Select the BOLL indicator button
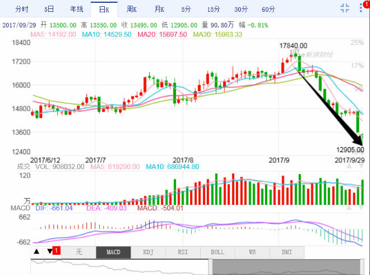This screenshot has width=370, height=275. pos(218,252)
